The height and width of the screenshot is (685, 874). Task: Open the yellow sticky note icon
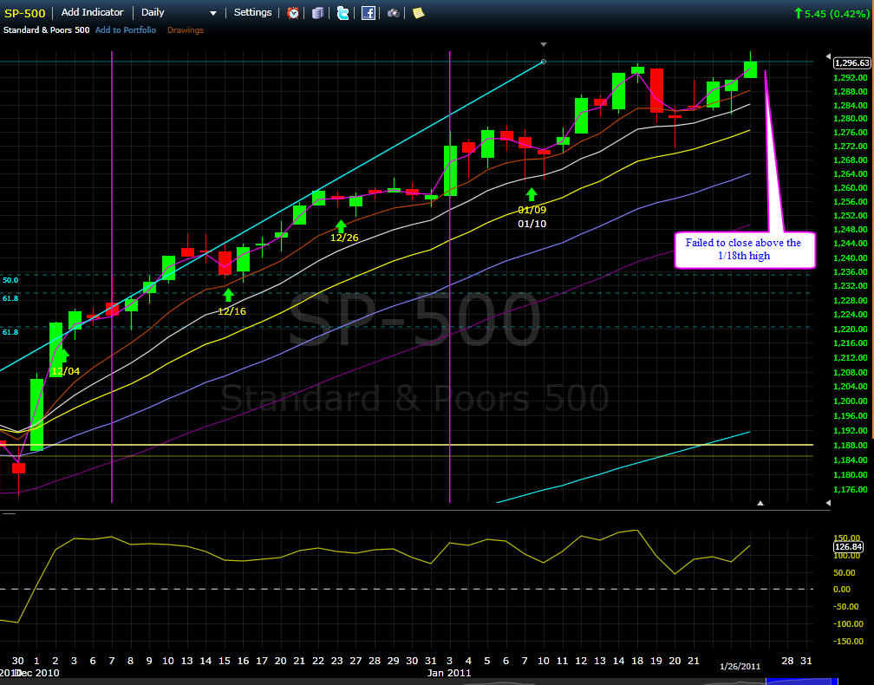(418, 13)
